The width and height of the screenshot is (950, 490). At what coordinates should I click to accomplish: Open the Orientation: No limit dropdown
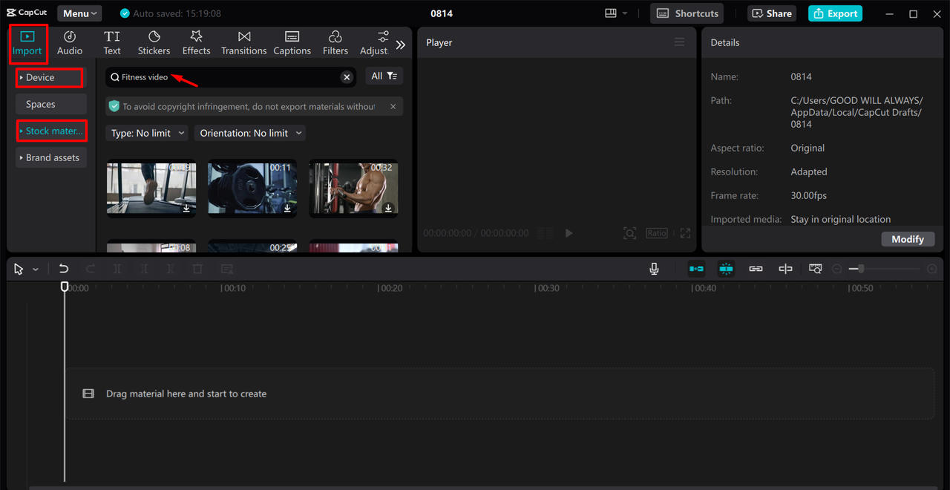point(250,133)
